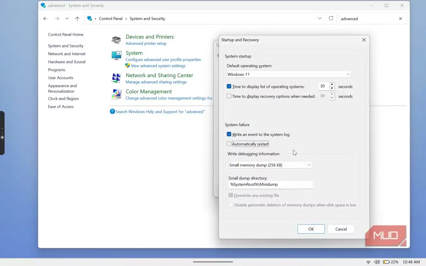Uncheck 'Write an event to the system log'
The height and width of the screenshot is (266, 426).
click(x=229, y=134)
